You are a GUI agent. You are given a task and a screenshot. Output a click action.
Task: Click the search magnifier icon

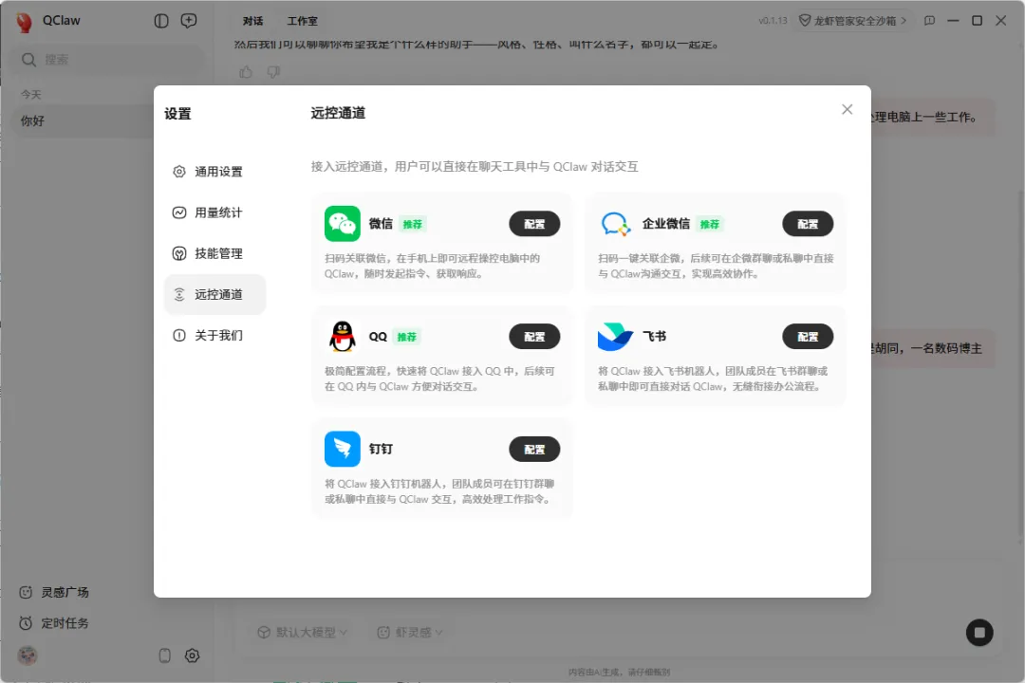tap(28, 60)
